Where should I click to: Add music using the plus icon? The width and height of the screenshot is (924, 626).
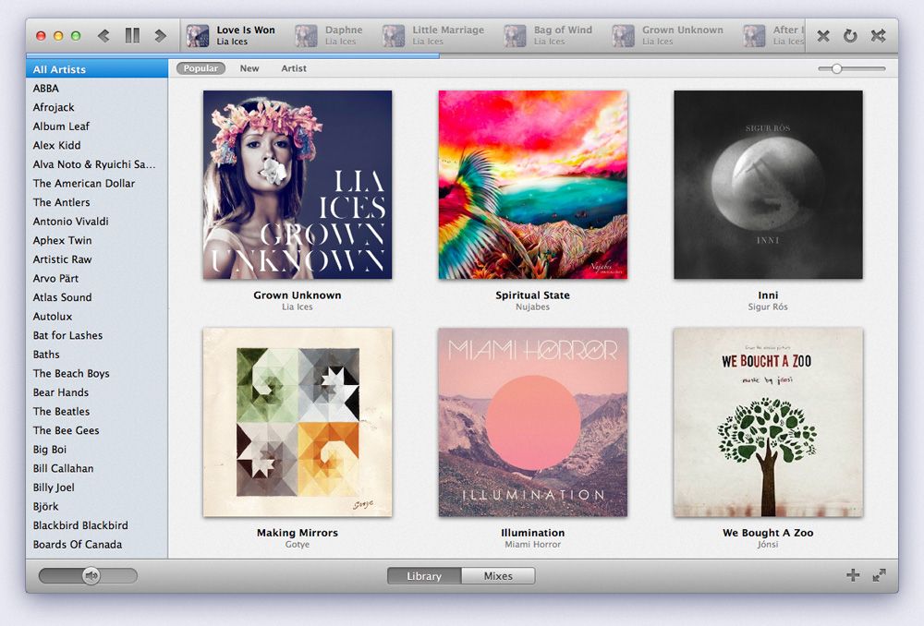(x=853, y=574)
